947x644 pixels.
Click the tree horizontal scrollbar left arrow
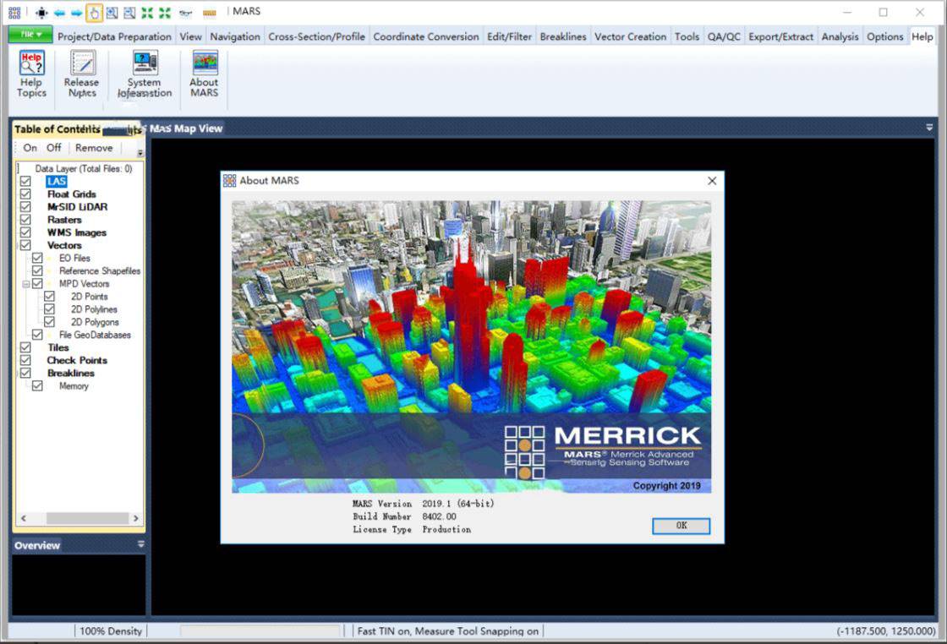pyautogui.click(x=24, y=518)
